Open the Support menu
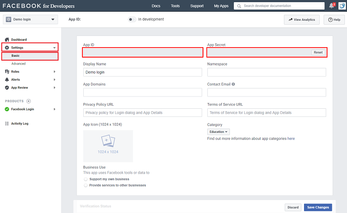Image resolution: width=347 pixels, height=213 pixels. click(x=197, y=6)
